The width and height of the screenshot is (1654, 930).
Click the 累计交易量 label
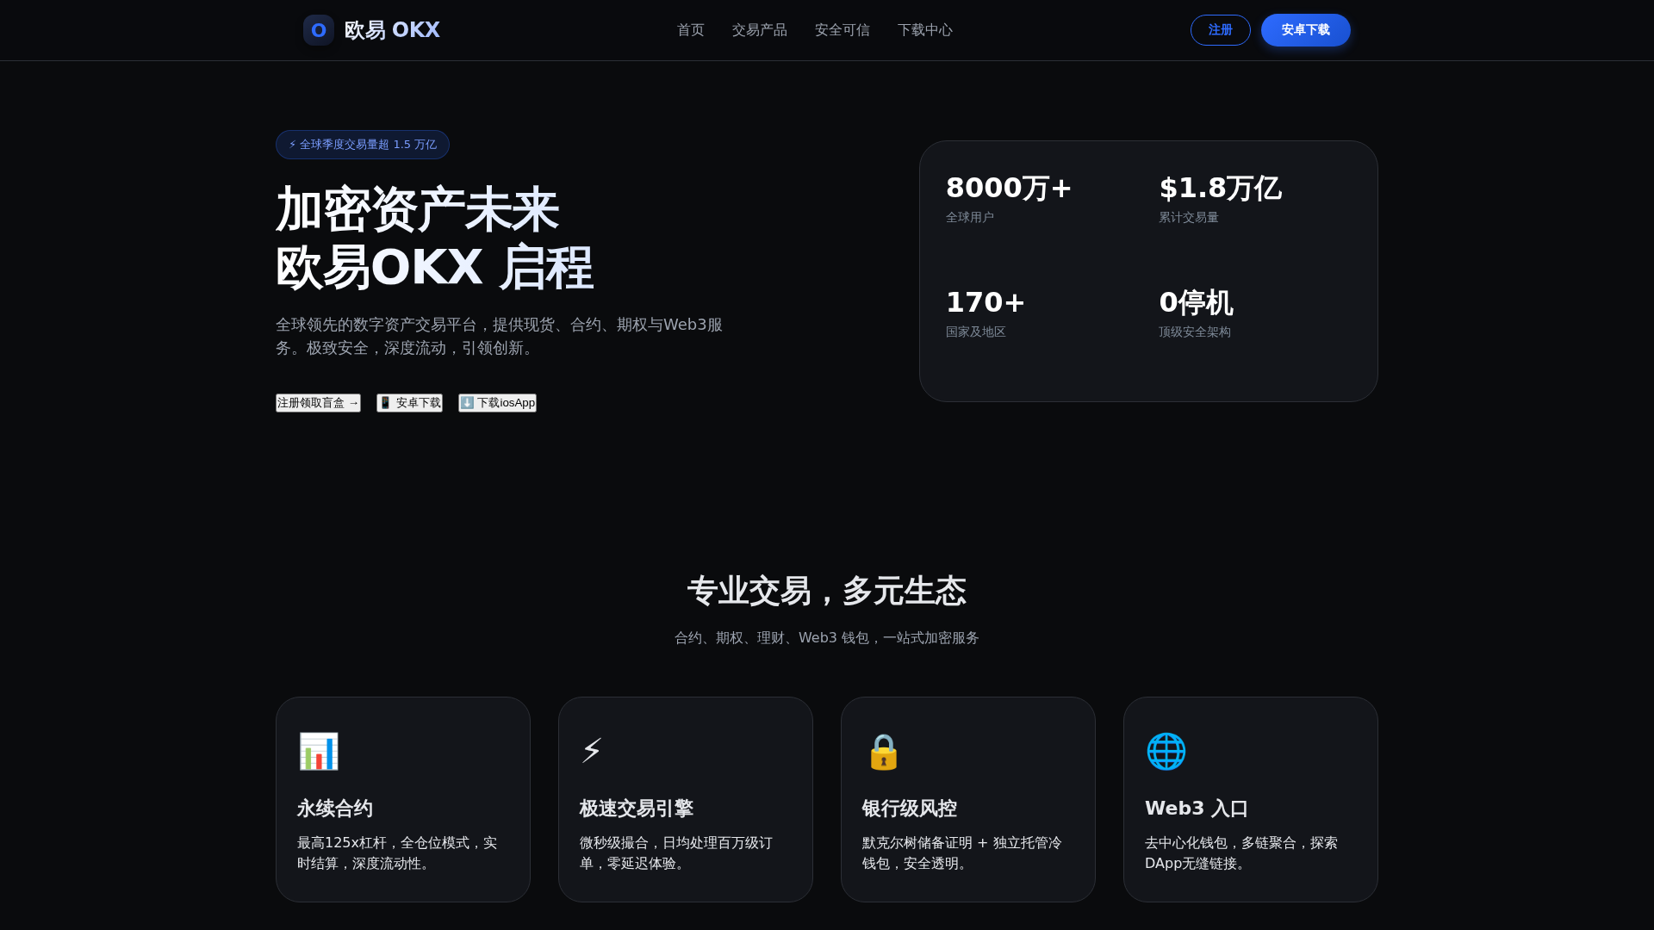pyautogui.click(x=1189, y=217)
